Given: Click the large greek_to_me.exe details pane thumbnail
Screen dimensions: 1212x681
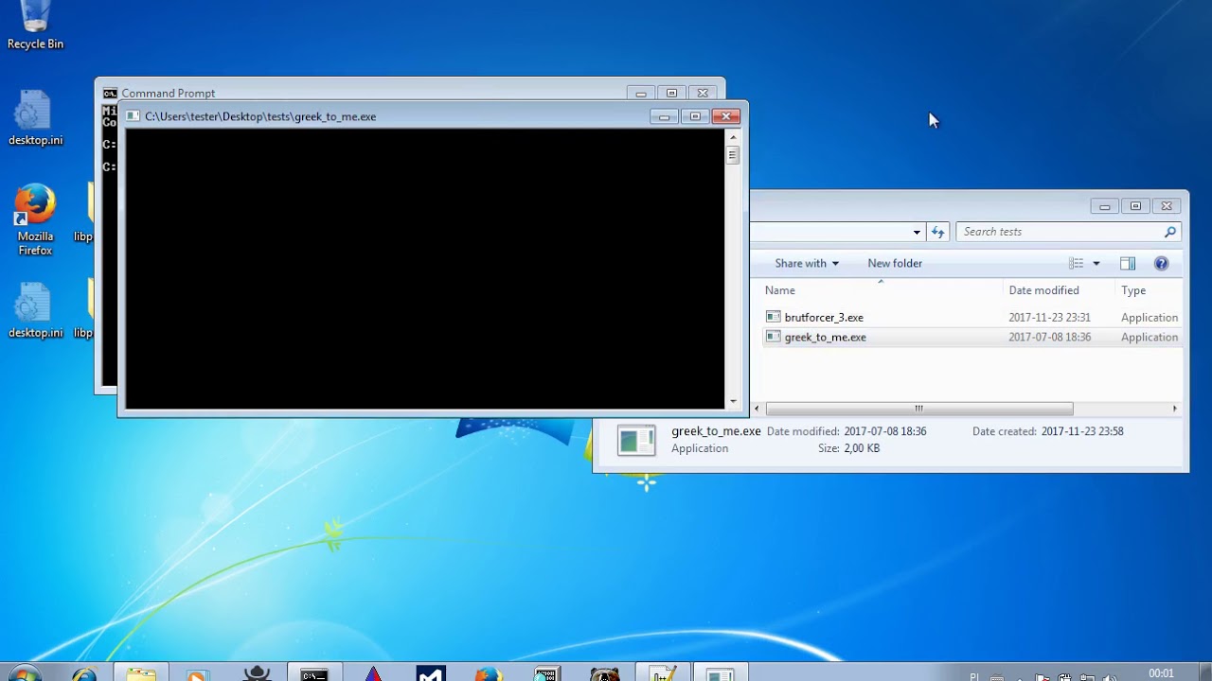Looking at the screenshot, I should [x=636, y=440].
